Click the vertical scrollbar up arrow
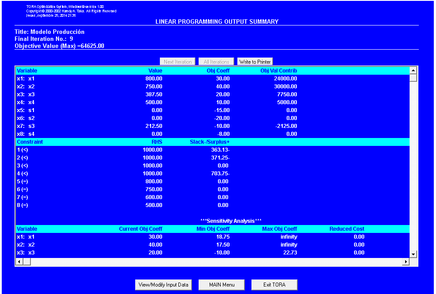 coord(413,69)
